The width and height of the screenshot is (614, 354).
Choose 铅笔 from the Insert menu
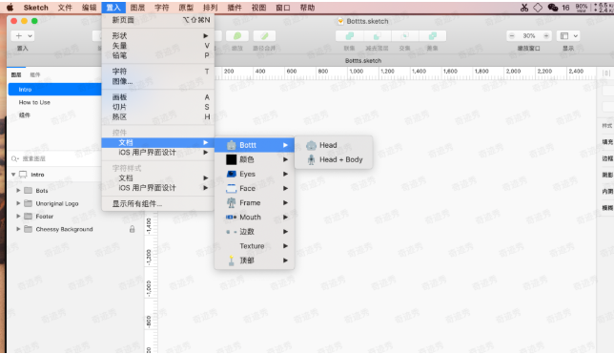click(x=158, y=55)
